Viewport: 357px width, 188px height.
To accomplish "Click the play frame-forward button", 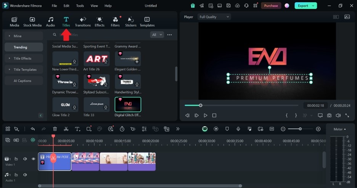I will click(x=196, y=115).
